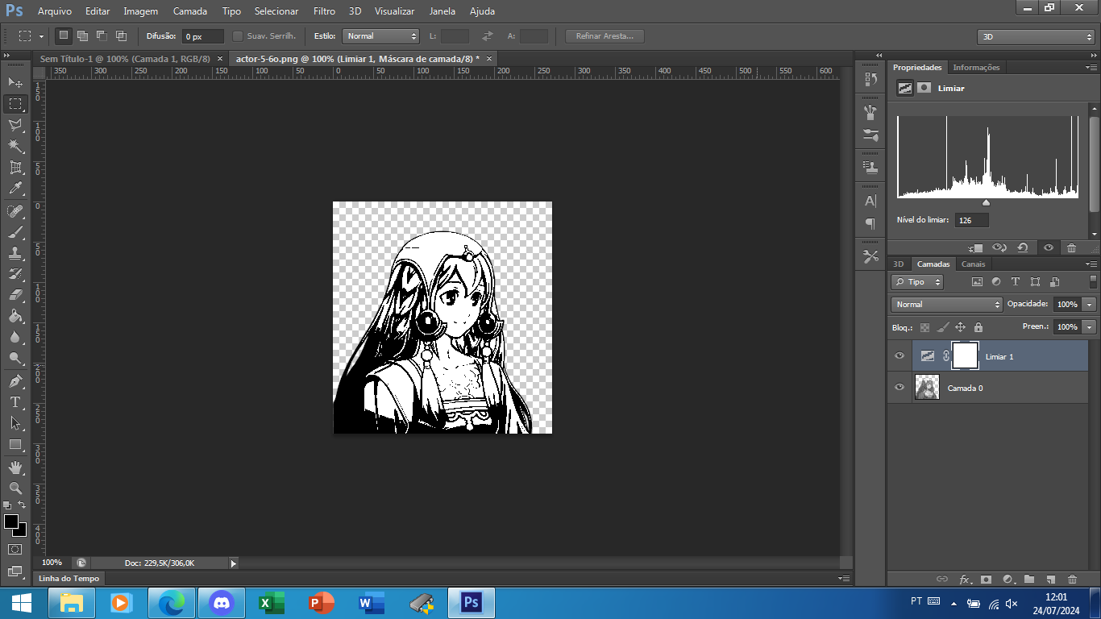The height and width of the screenshot is (619, 1101).
Task: Click the Difusão input field
Action: (x=202, y=36)
